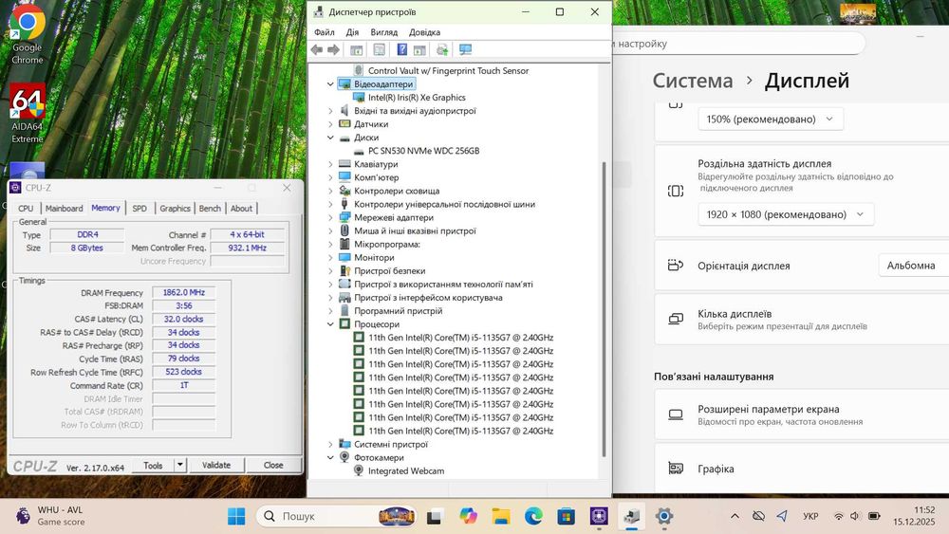Screen dimensions: 949x534
Task: Switch to CPU-Z taskbar icon
Action: click(599, 516)
